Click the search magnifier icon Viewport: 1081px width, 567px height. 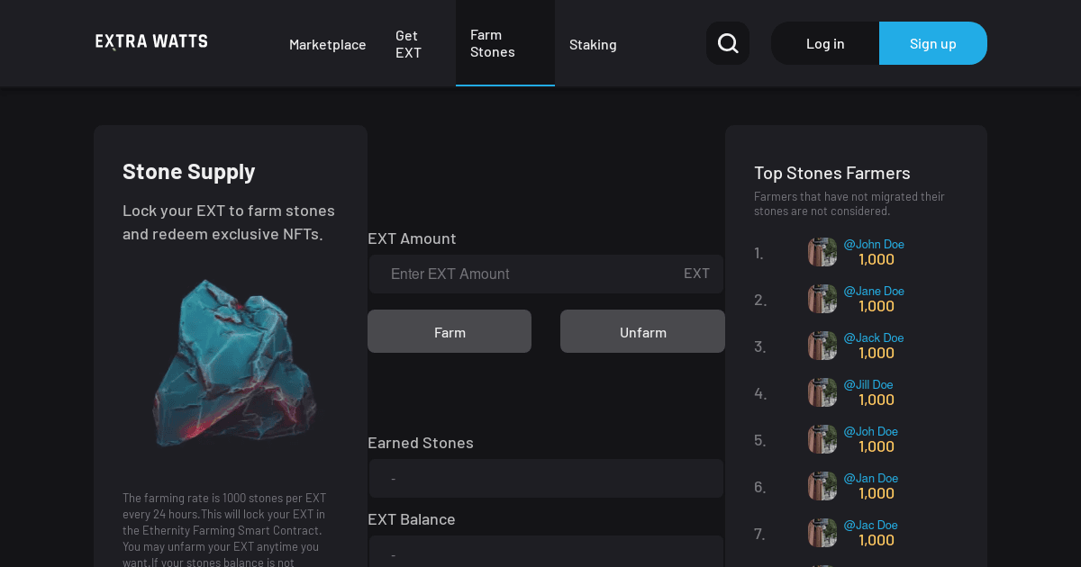(x=728, y=43)
